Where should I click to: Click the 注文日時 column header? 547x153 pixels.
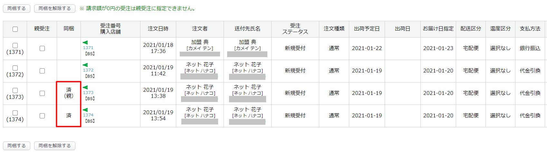[x=158, y=29]
